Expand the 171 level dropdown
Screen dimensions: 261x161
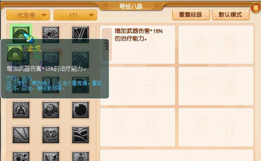pos(75,15)
